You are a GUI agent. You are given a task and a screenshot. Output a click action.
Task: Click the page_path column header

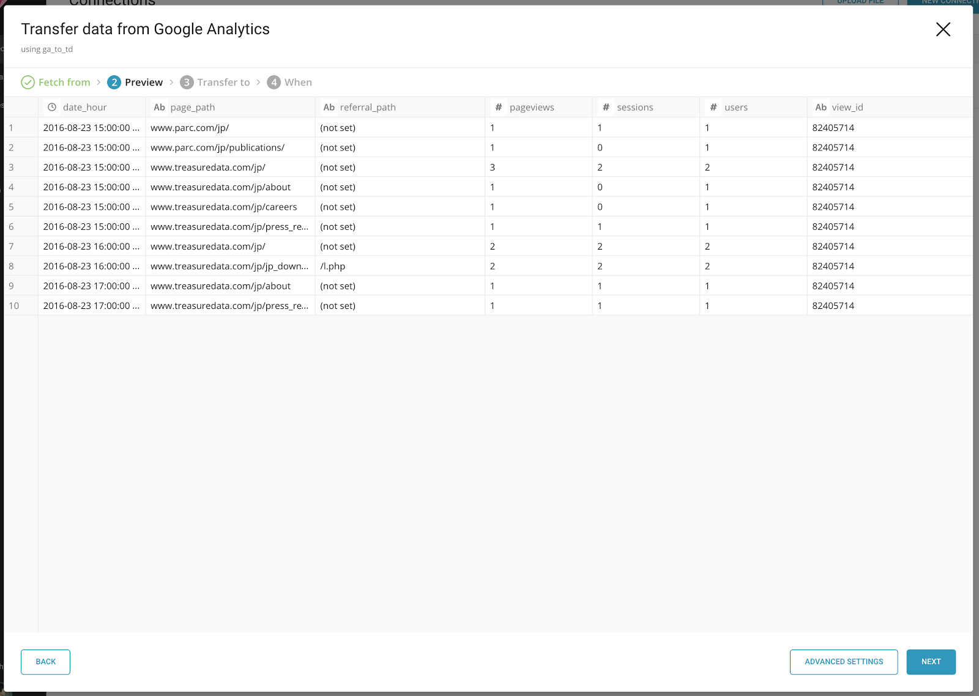192,107
